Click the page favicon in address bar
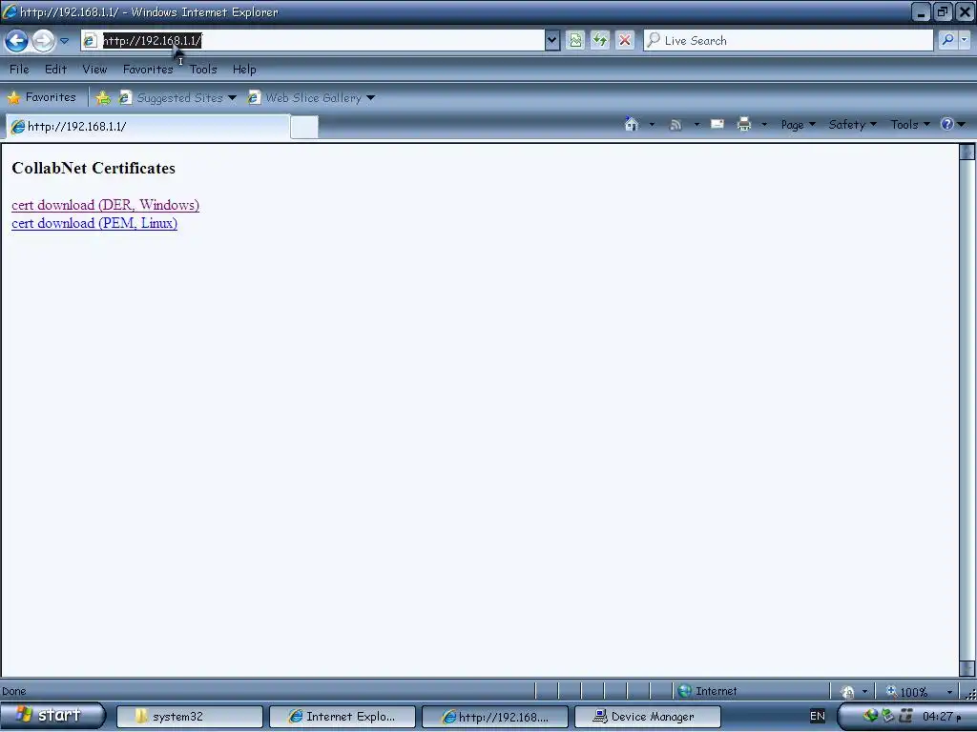This screenshot has width=977, height=732. tap(90, 40)
